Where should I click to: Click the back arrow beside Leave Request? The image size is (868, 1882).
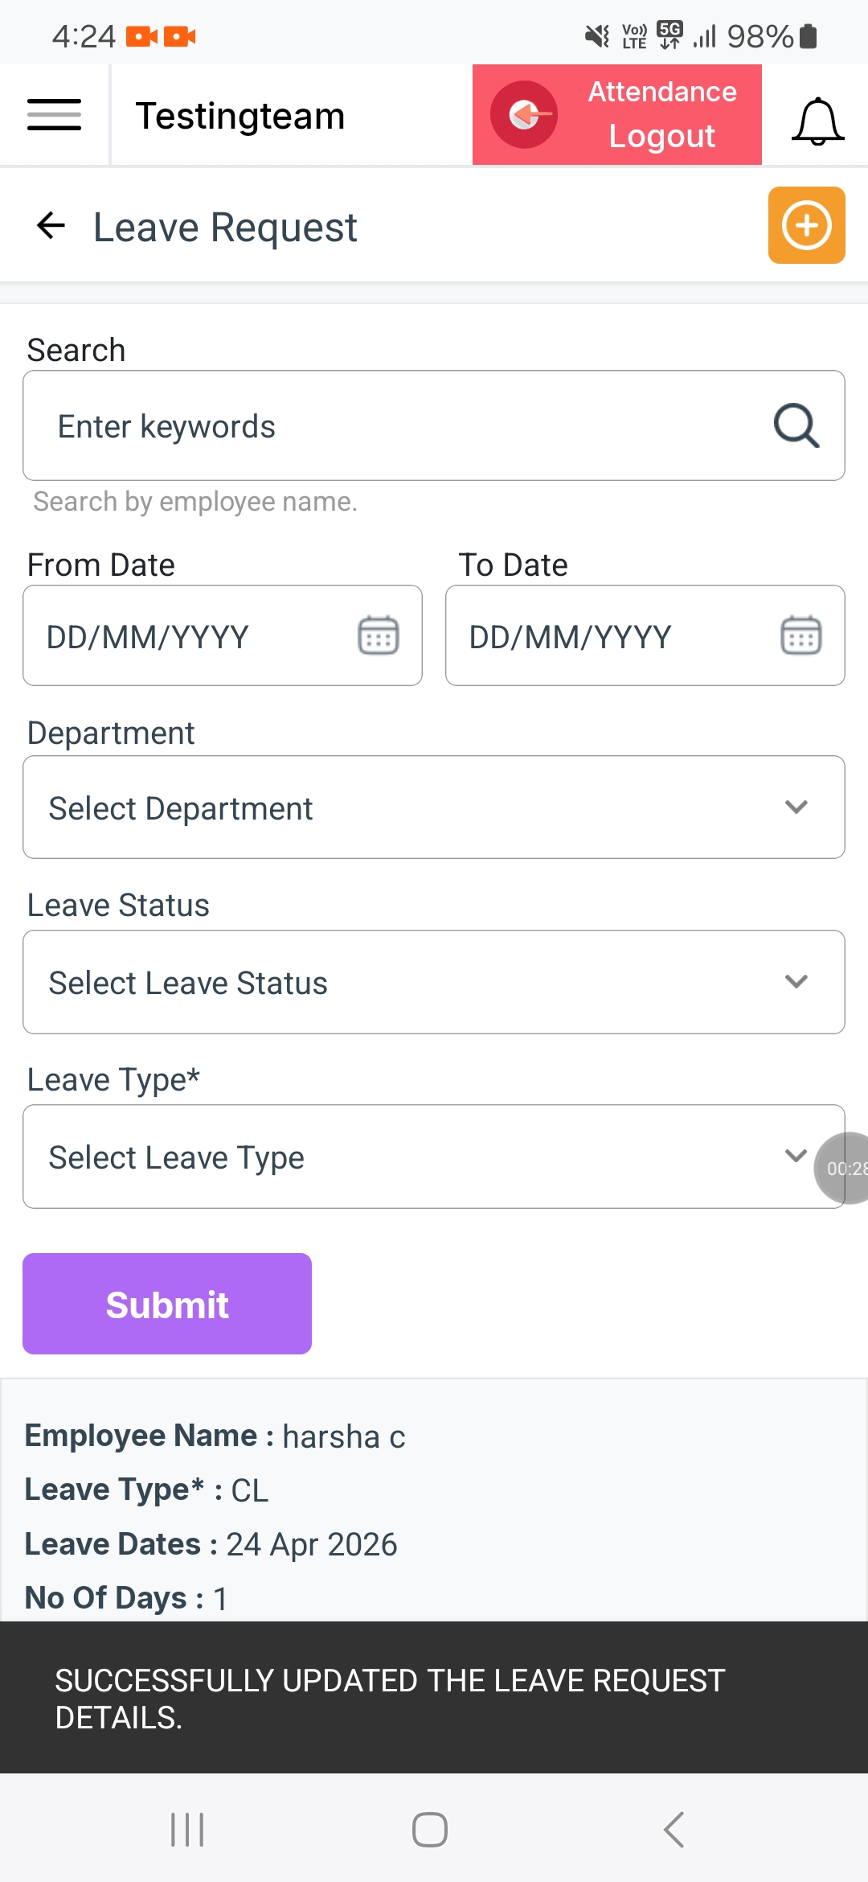(51, 226)
